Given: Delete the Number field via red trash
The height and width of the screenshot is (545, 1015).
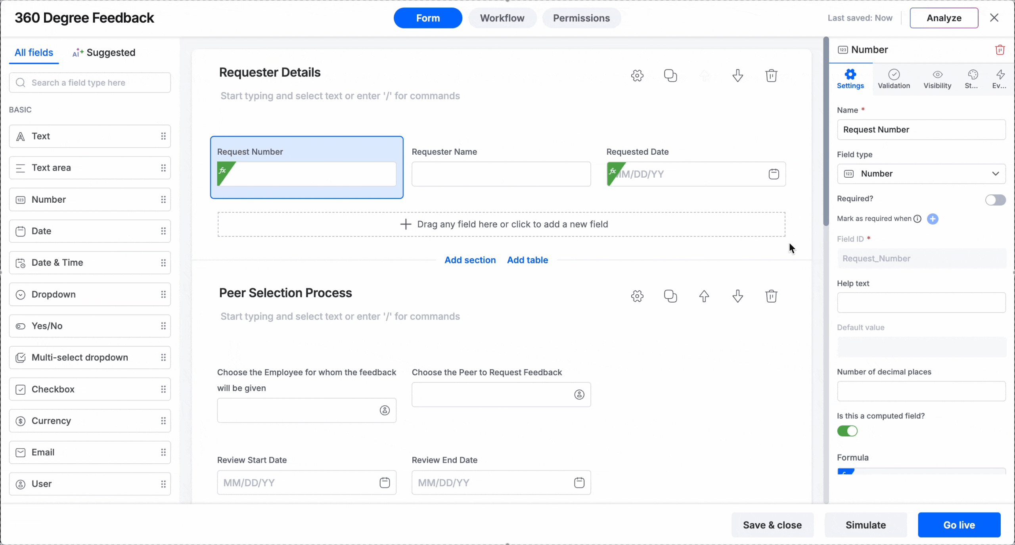Looking at the screenshot, I should (1000, 50).
